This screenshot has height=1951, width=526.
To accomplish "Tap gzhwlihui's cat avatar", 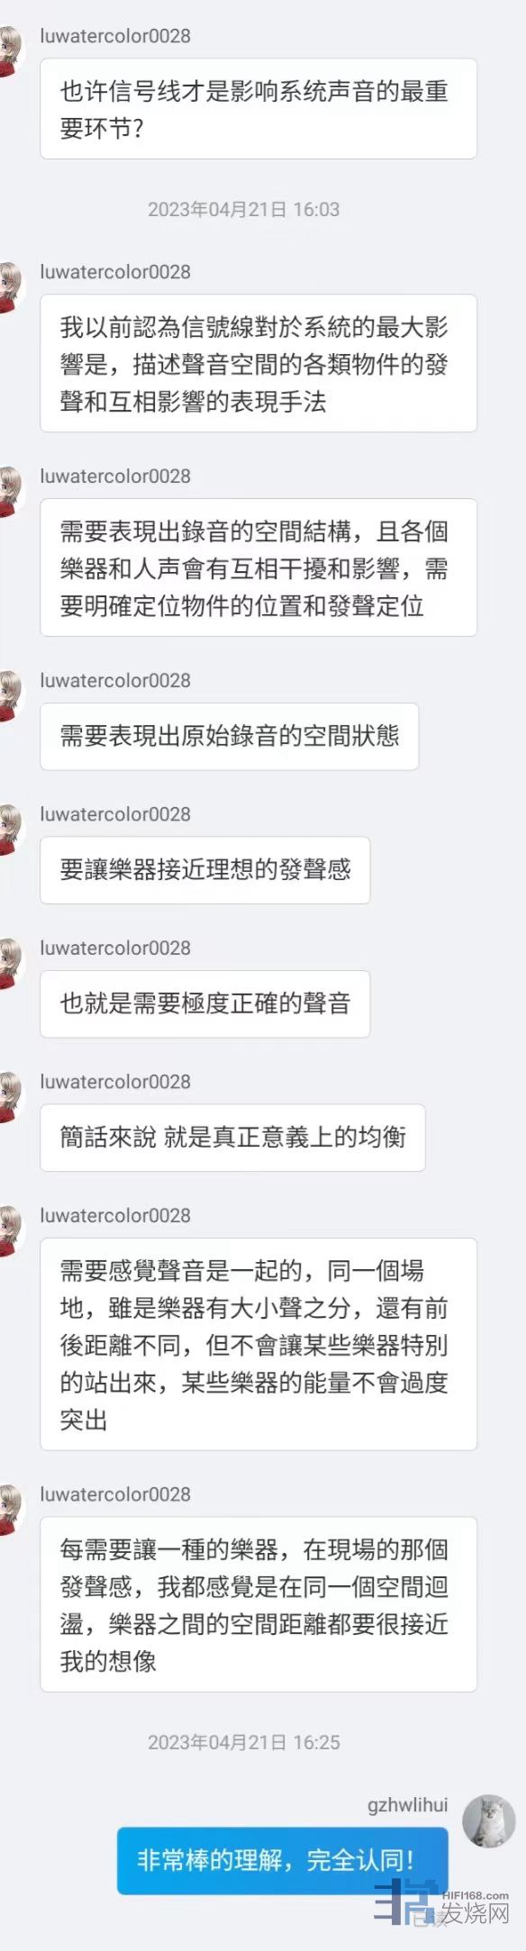I will tap(489, 1819).
